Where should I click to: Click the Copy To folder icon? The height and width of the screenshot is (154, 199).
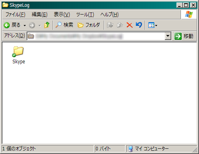coord(120,25)
